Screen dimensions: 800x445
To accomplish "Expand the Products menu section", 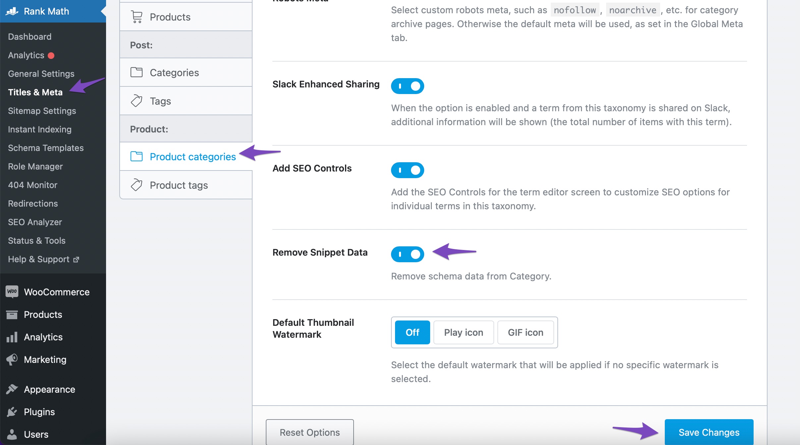I will tap(43, 314).
